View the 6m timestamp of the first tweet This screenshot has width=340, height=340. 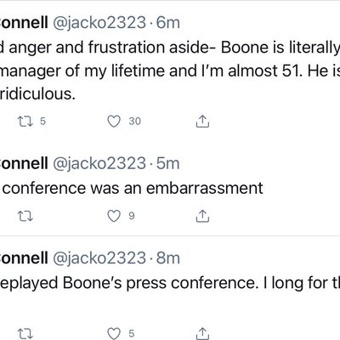(x=168, y=23)
